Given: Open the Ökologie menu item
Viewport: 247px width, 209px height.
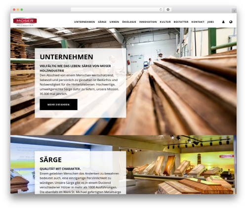Looking at the screenshot, I should click(129, 22).
